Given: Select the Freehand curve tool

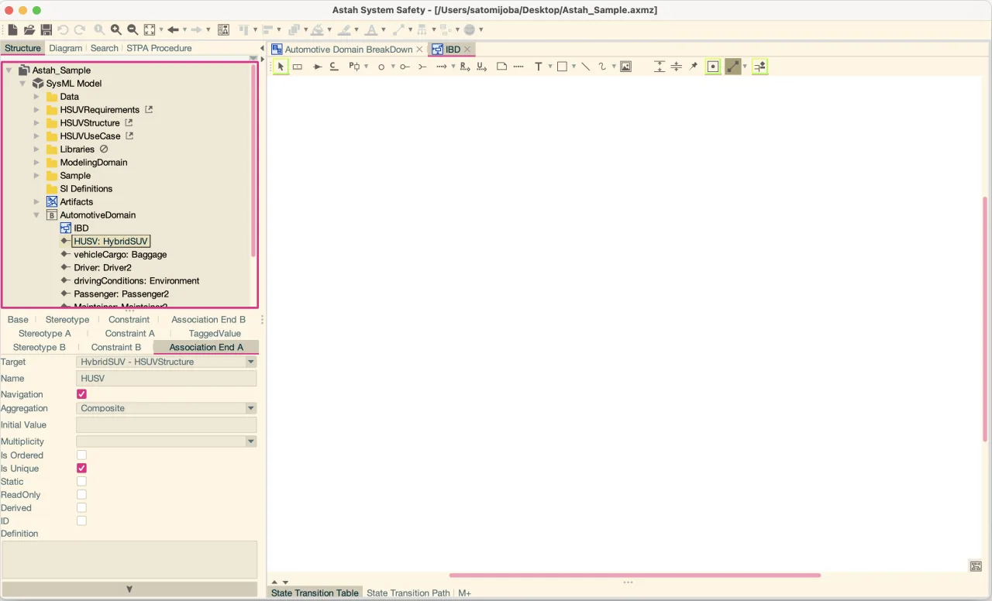Looking at the screenshot, I should click(x=602, y=67).
